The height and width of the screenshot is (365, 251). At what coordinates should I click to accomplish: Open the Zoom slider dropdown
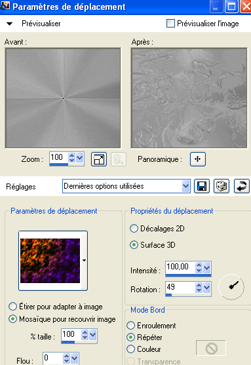[80, 157]
